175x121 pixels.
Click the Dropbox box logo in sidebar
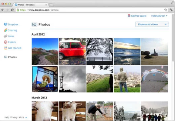(5, 24)
